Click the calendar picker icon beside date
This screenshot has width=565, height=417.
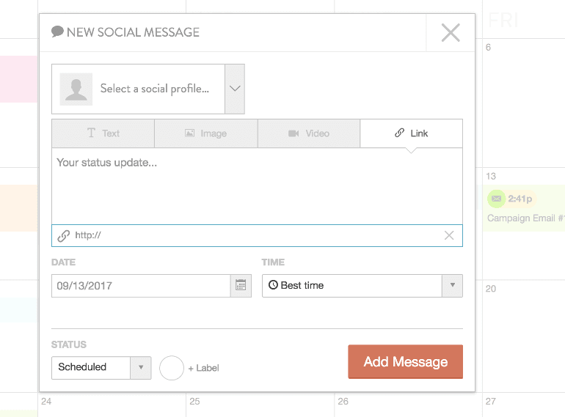pyautogui.click(x=241, y=286)
